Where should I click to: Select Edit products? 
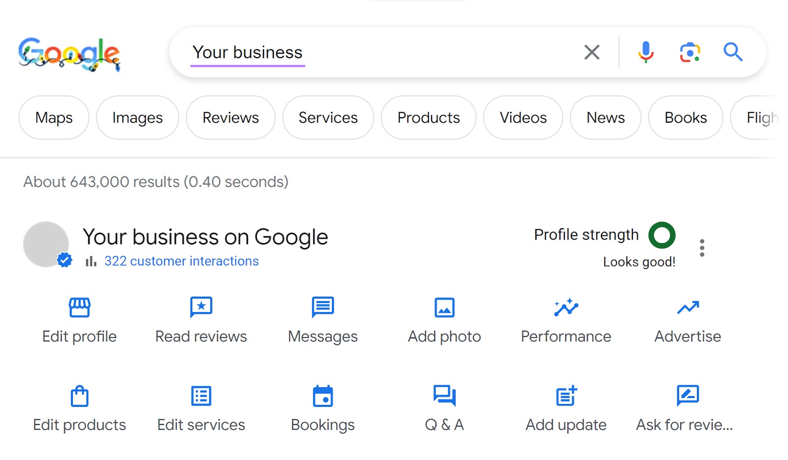[79, 408]
